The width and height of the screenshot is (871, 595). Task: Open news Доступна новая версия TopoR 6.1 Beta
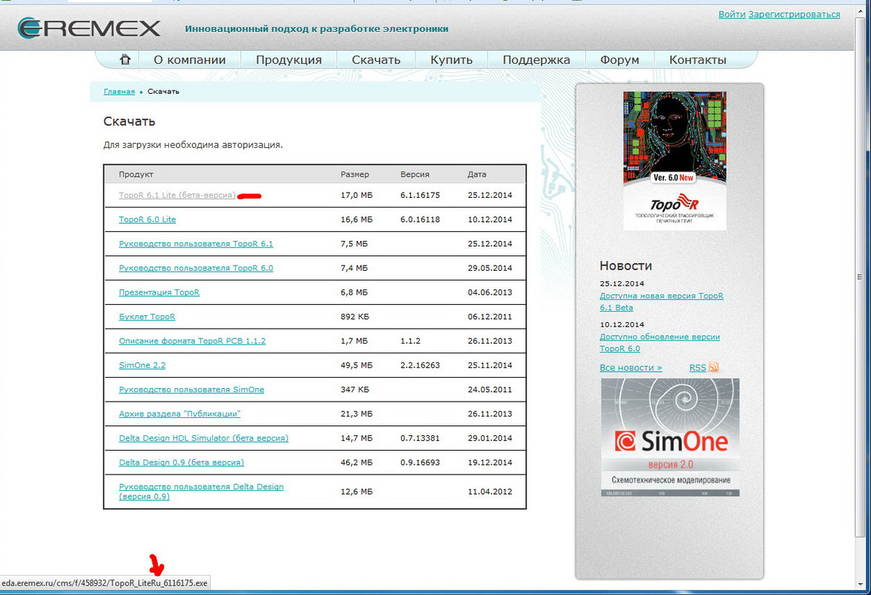[661, 301]
